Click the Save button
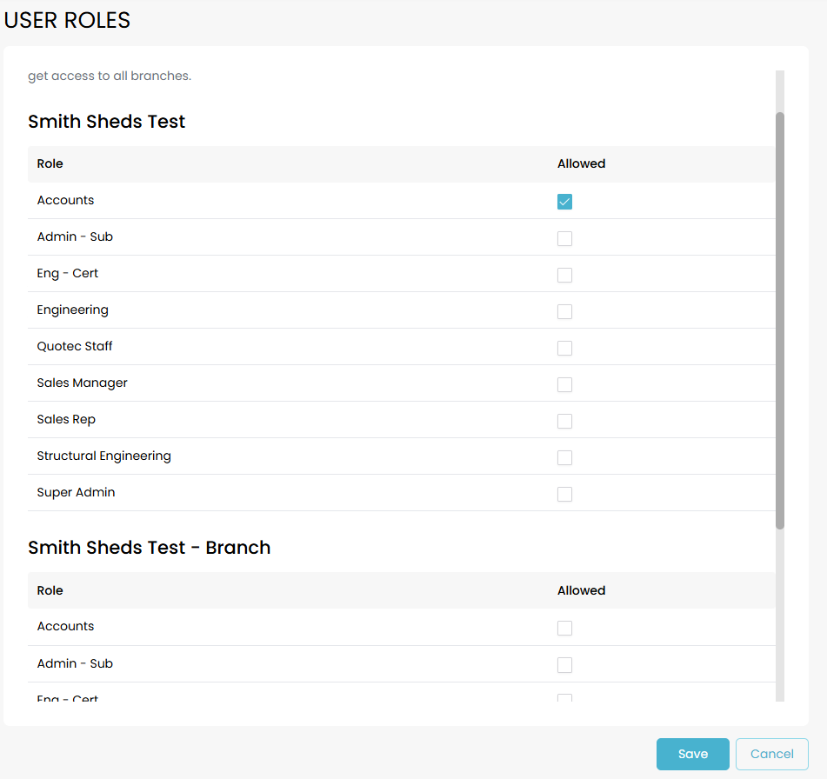Viewport: 827px width, 779px height. 692,754
